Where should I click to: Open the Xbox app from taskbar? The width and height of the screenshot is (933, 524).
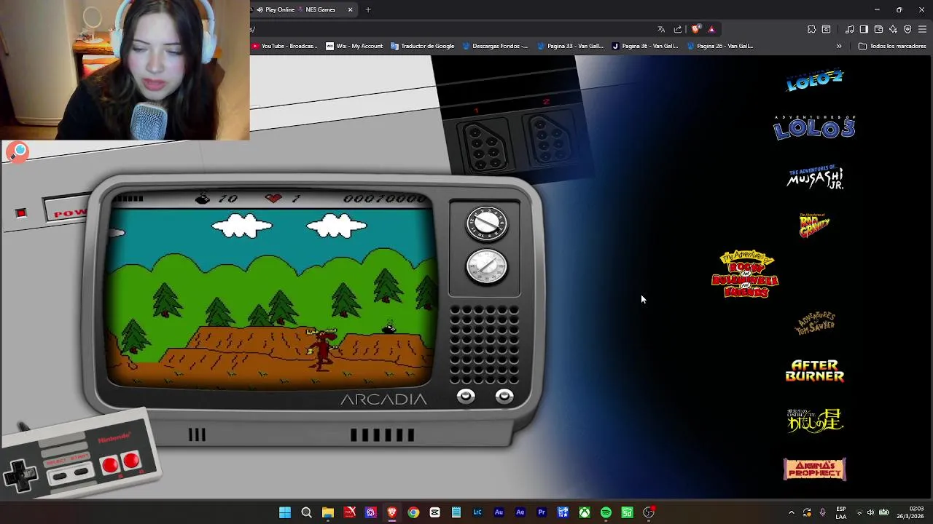click(585, 512)
